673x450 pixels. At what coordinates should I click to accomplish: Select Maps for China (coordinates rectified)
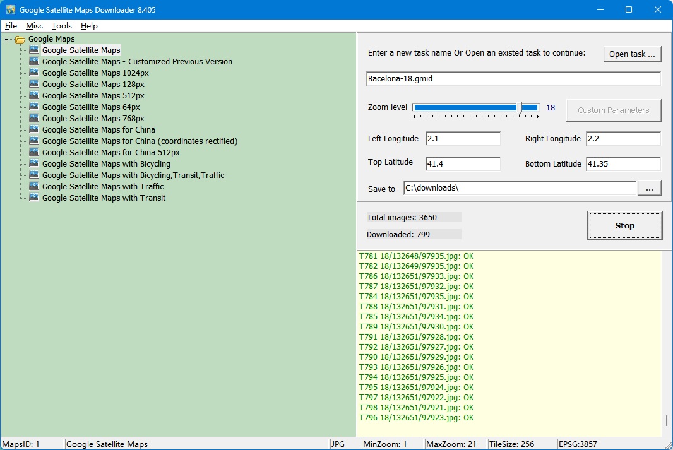(140, 141)
